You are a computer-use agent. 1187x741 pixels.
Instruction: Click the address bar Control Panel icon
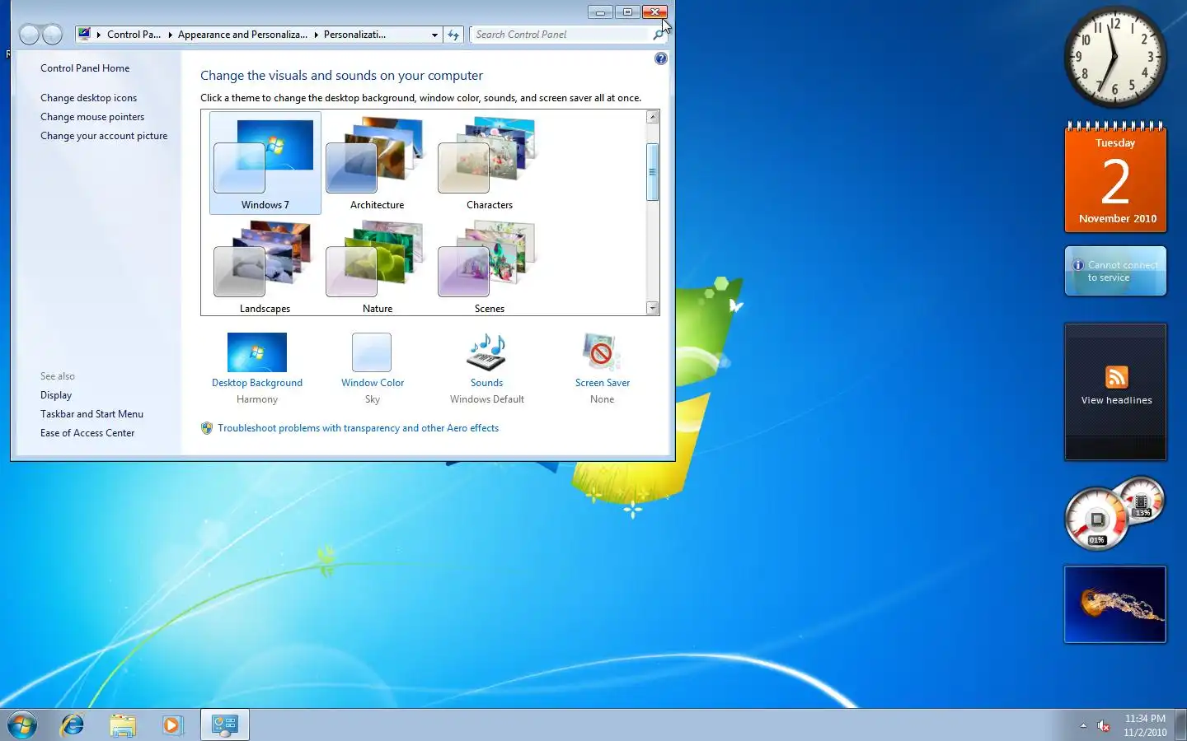pyautogui.click(x=84, y=35)
